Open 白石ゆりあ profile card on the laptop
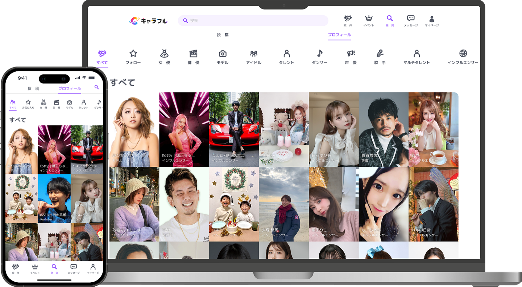The height and width of the screenshot is (287, 522). tap(334, 129)
